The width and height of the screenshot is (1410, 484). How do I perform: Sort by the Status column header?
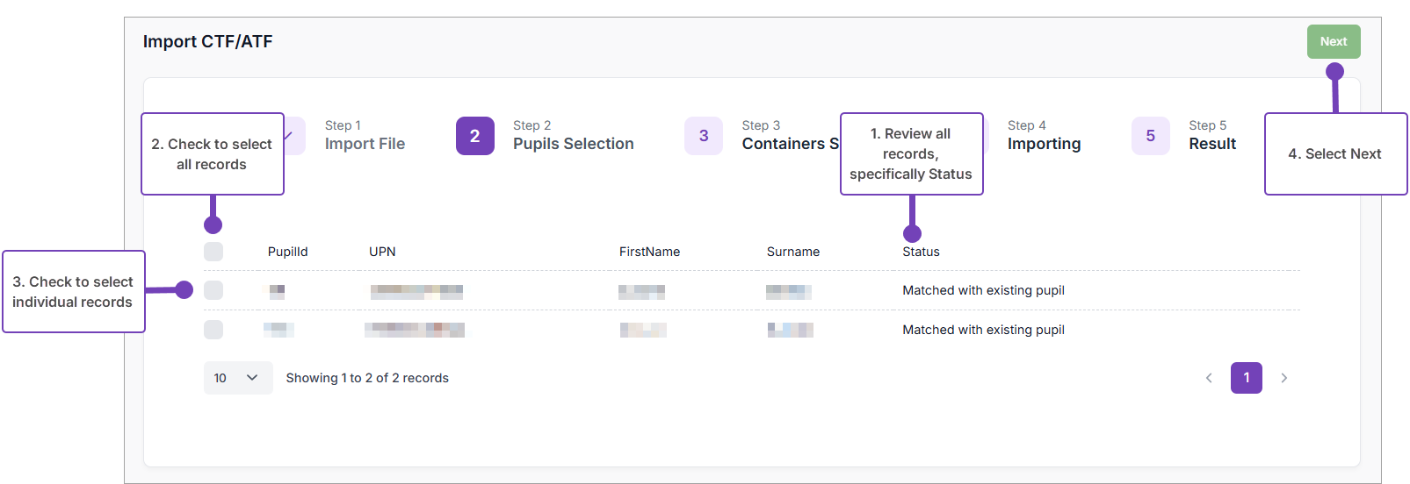tap(921, 252)
